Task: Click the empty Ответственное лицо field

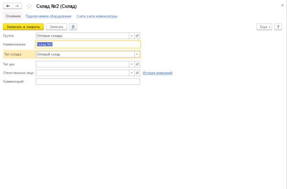Action: click(x=83, y=73)
